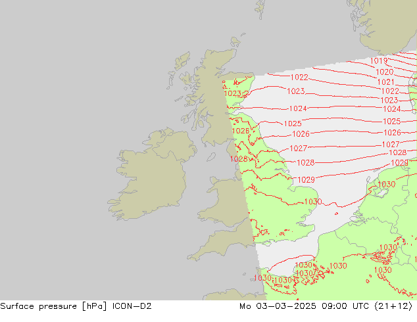
Task: Click the 1029 label just off East Anglia
Action: pos(306,180)
